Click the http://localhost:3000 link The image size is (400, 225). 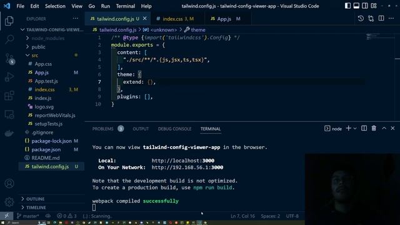183,161
